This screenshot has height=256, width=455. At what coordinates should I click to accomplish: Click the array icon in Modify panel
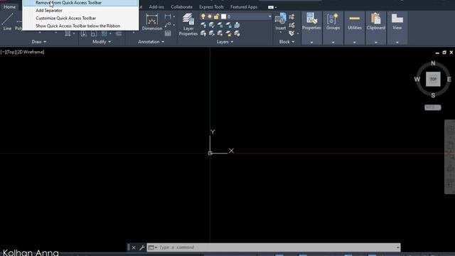[105, 33]
